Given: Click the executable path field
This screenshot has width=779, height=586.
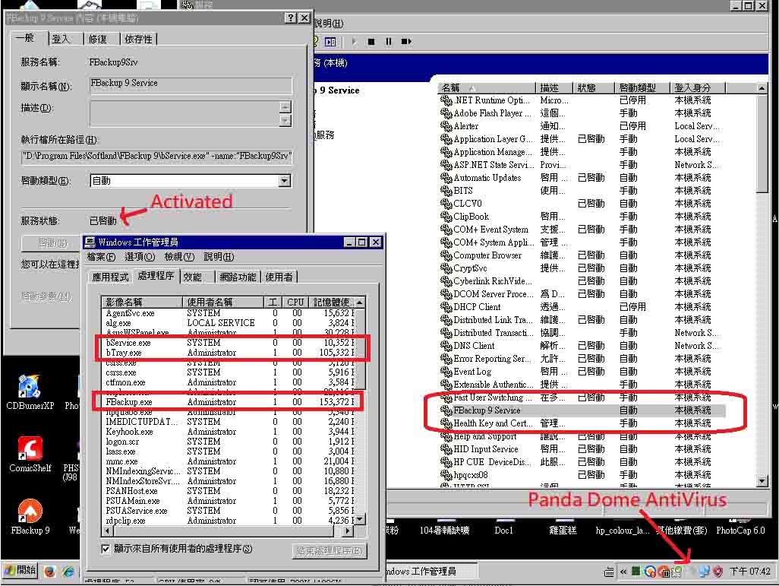Looking at the screenshot, I should click(156, 157).
